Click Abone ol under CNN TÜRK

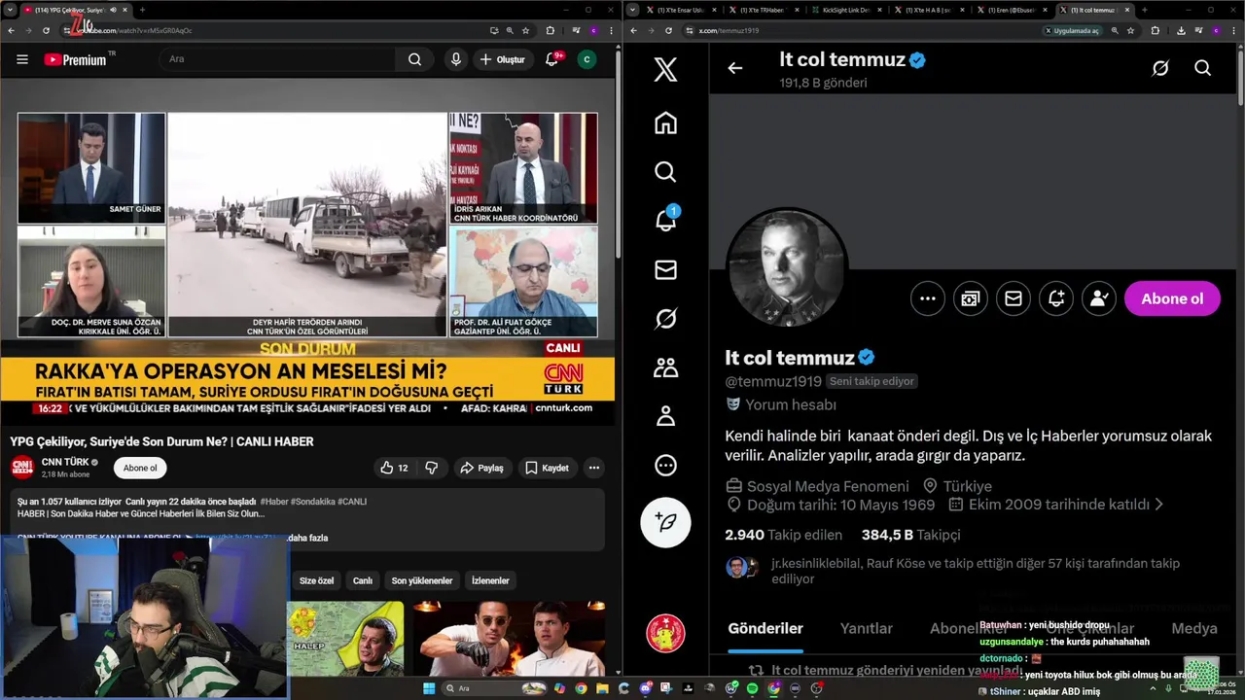pos(140,468)
